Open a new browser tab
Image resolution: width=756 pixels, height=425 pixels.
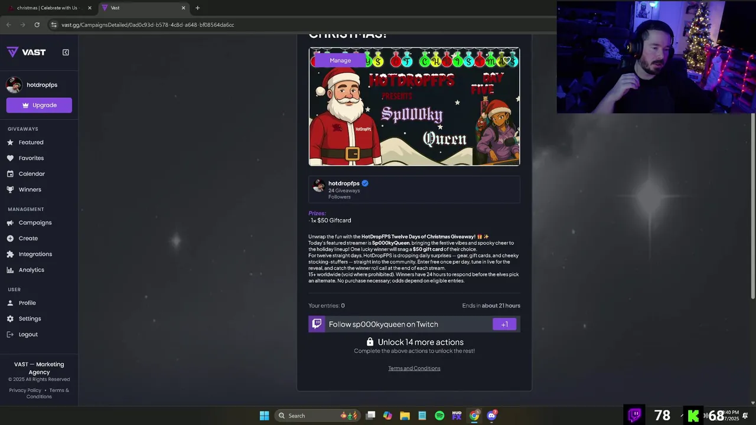click(197, 8)
